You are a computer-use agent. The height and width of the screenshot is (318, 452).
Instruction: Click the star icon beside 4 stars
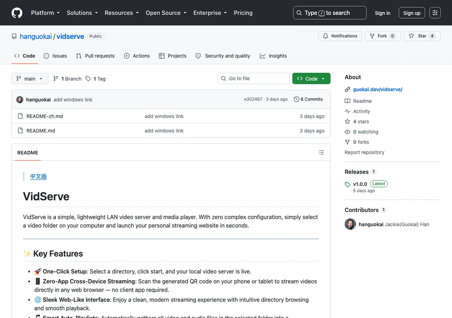[x=347, y=121]
